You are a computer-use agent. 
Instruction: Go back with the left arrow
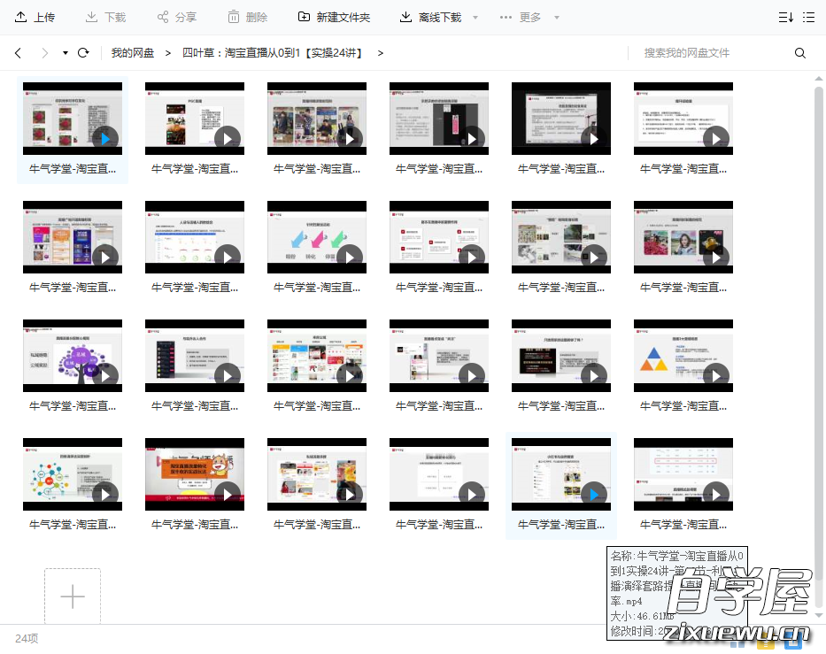pos(18,53)
